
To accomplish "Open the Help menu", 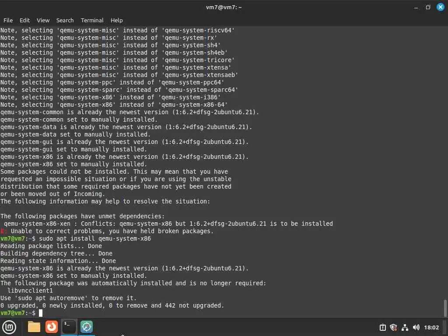I will coord(116,20).
